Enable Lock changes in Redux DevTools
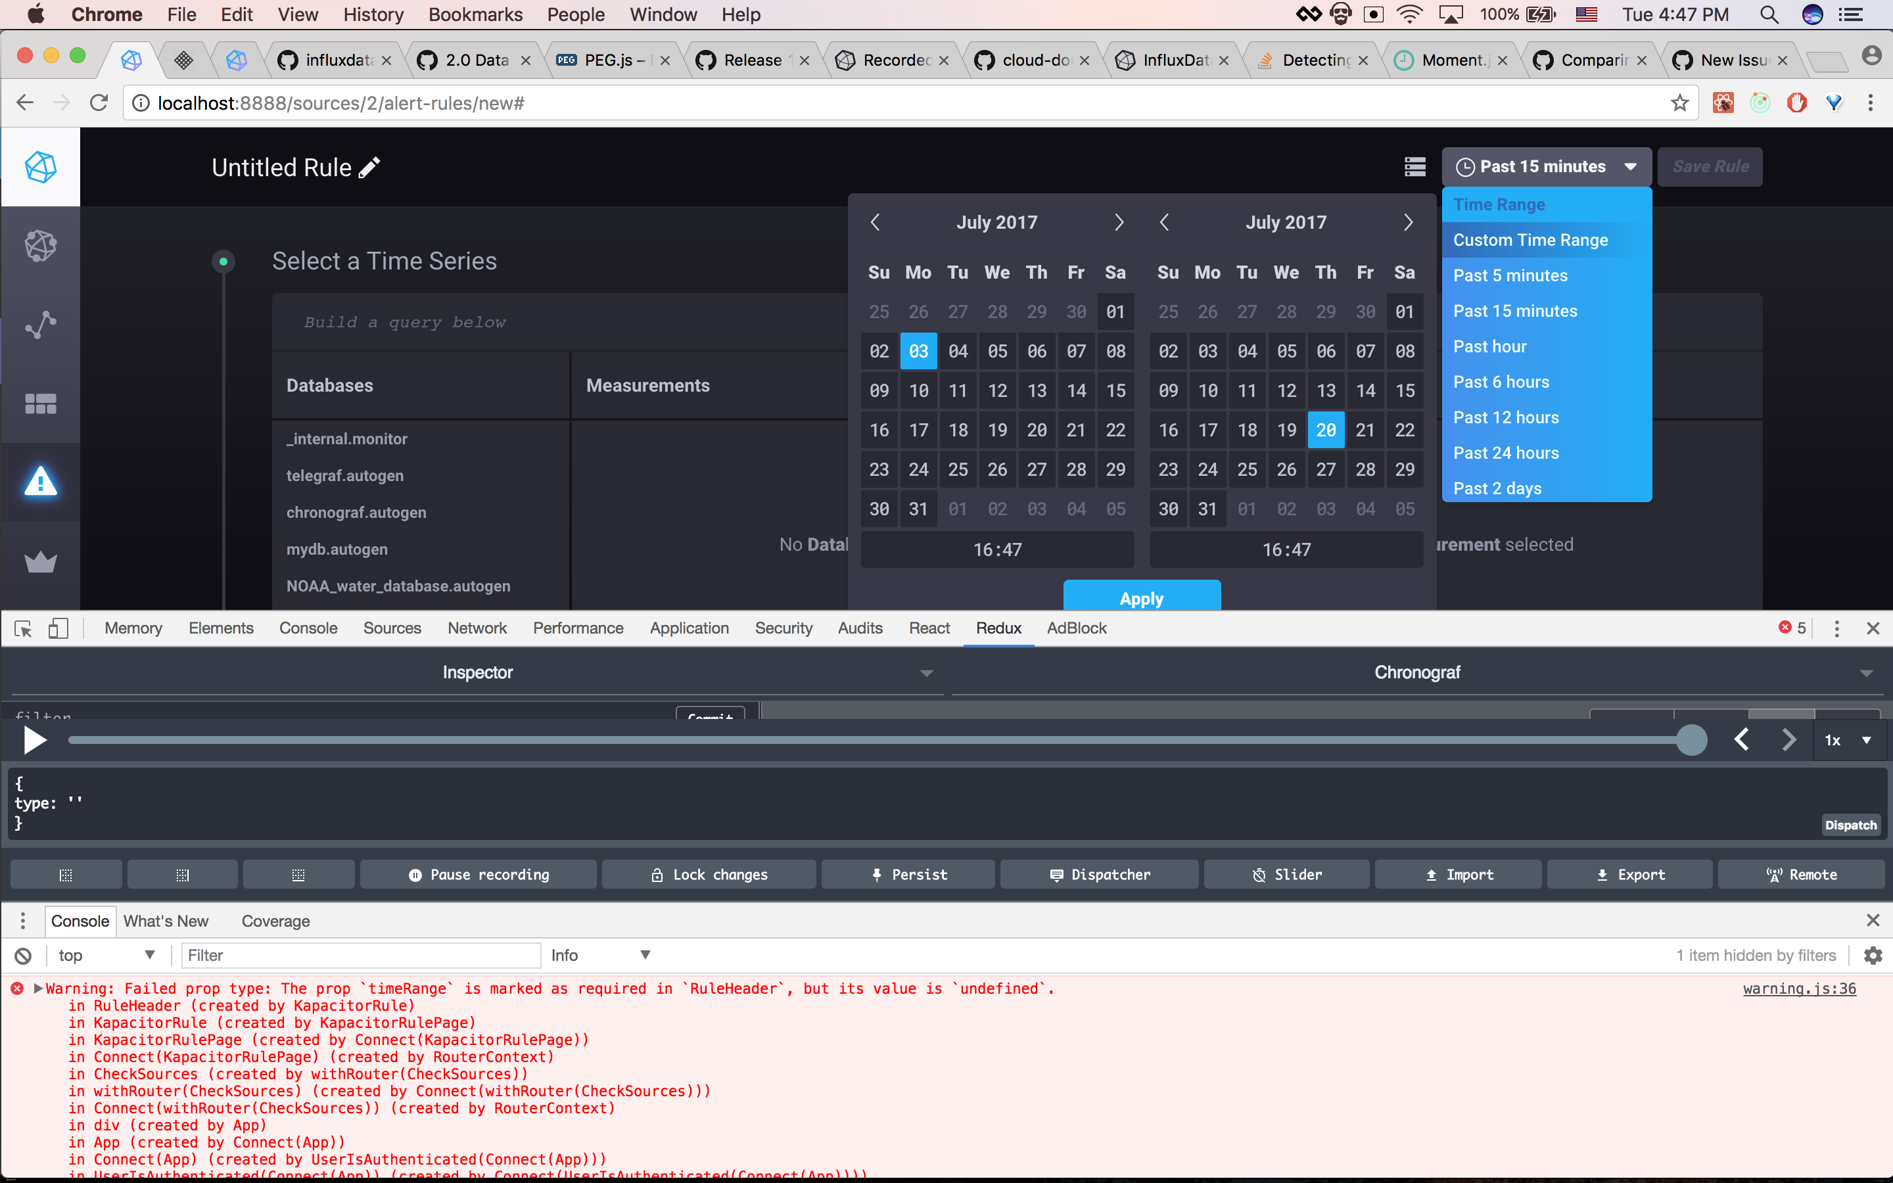Image resolution: width=1893 pixels, height=1183 pixels. point(708,874)
